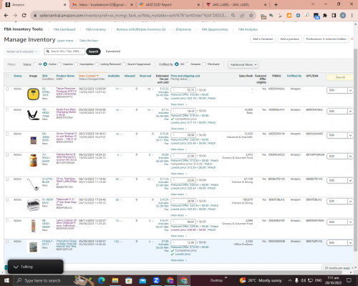Click the share icon in address bar
Image resolution: width=358 pixels, height=286 pixels.
(242, 15)
